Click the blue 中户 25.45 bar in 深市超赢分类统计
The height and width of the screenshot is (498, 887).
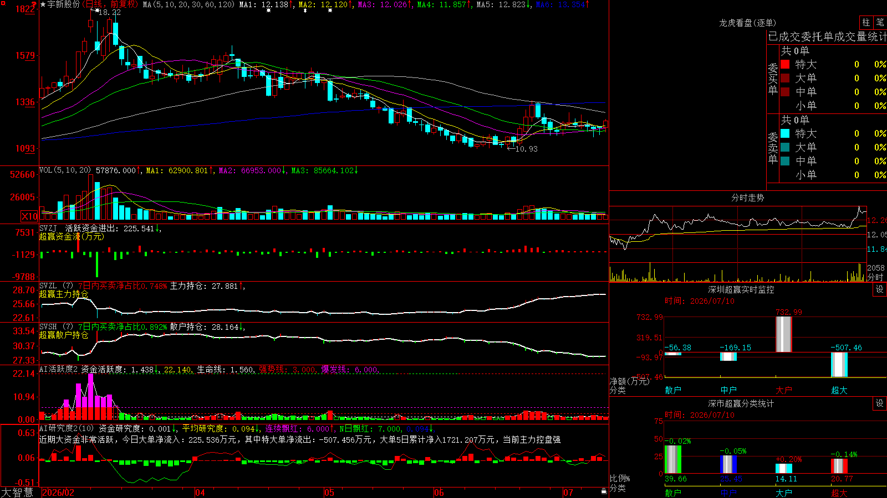click(x=728, y=464)
